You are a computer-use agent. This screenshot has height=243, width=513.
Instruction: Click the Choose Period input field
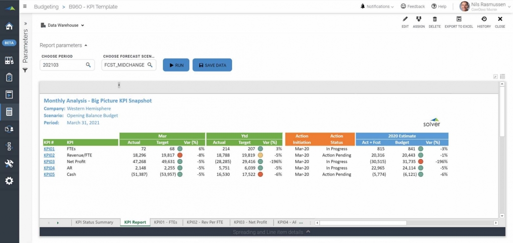(62, 65)
